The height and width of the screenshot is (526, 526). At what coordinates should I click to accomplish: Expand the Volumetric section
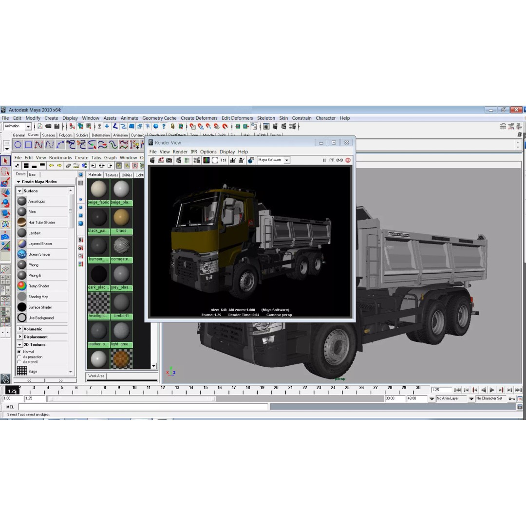(x=20, y=329)
